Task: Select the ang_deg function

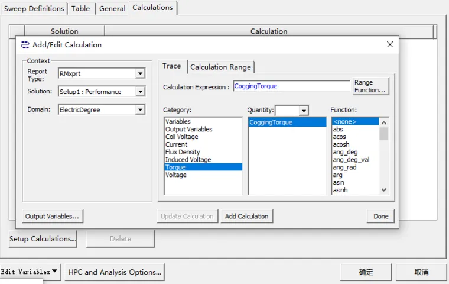Action: [356, 152]
